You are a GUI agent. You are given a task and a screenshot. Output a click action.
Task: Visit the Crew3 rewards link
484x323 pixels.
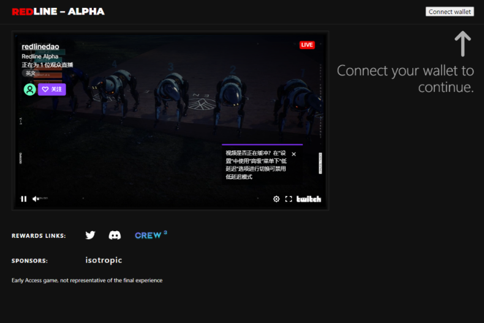click(x=151, y=235)
